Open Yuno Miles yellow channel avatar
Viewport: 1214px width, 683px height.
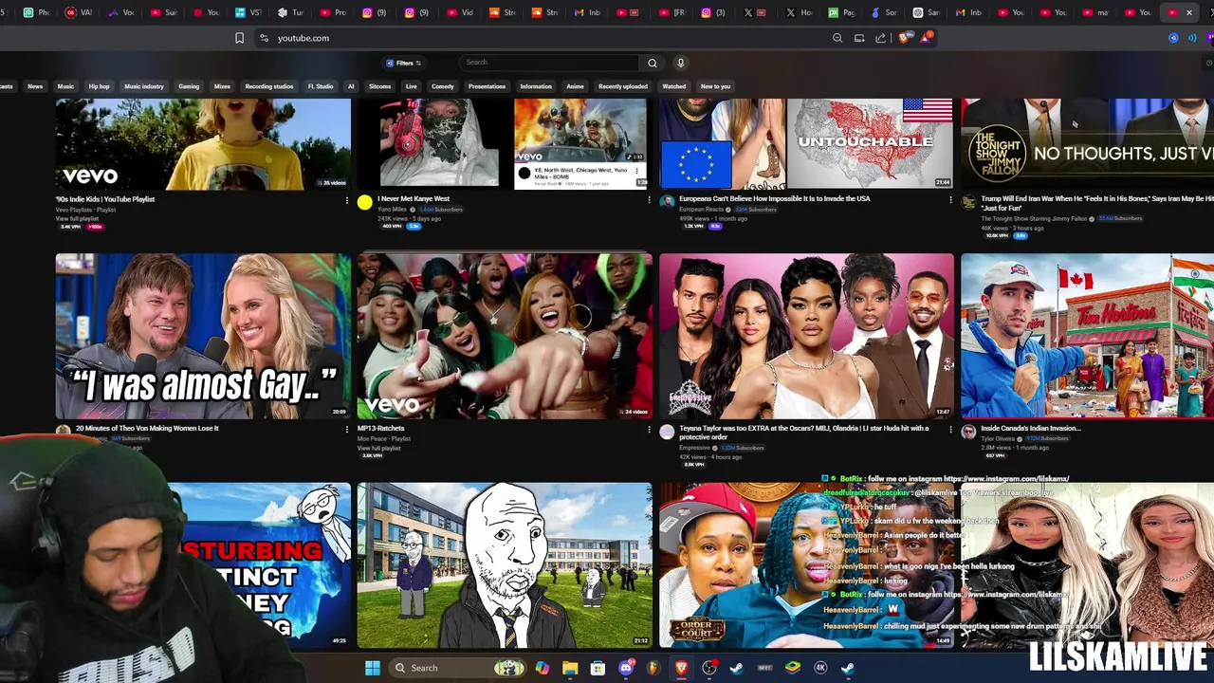coord(365,202)
